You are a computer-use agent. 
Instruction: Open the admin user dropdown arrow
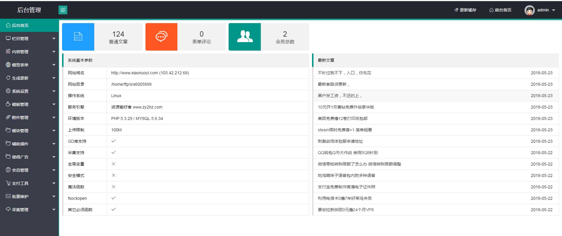pyautogui.click(x=554, y=10)
